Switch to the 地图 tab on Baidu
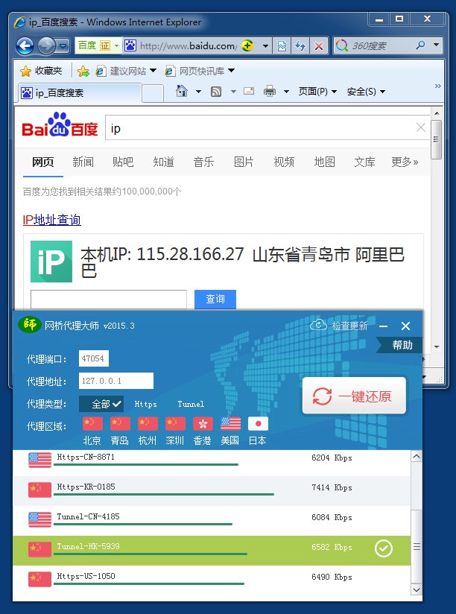The height and width of the screenshot is (614, 456). 324,162
